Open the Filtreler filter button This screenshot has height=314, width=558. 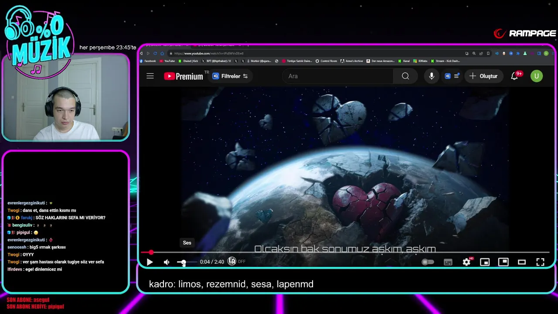point(230,76)
